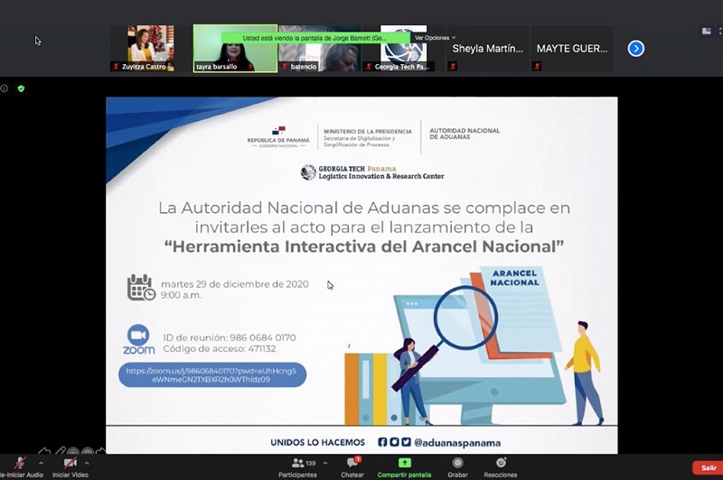Click the Instagram icon near @aduanaspanama
723x480 pixels.
click(x=394, y=442)
